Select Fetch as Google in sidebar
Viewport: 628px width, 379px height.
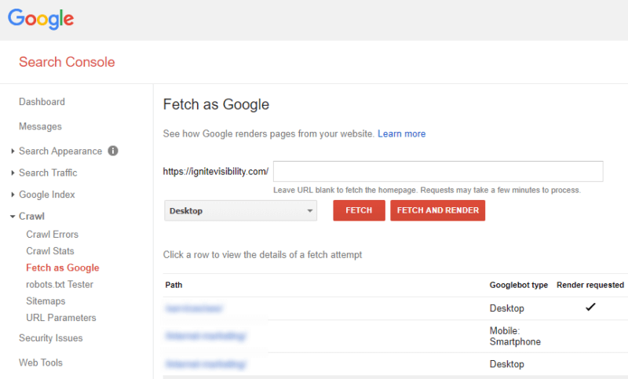(63, 268)
